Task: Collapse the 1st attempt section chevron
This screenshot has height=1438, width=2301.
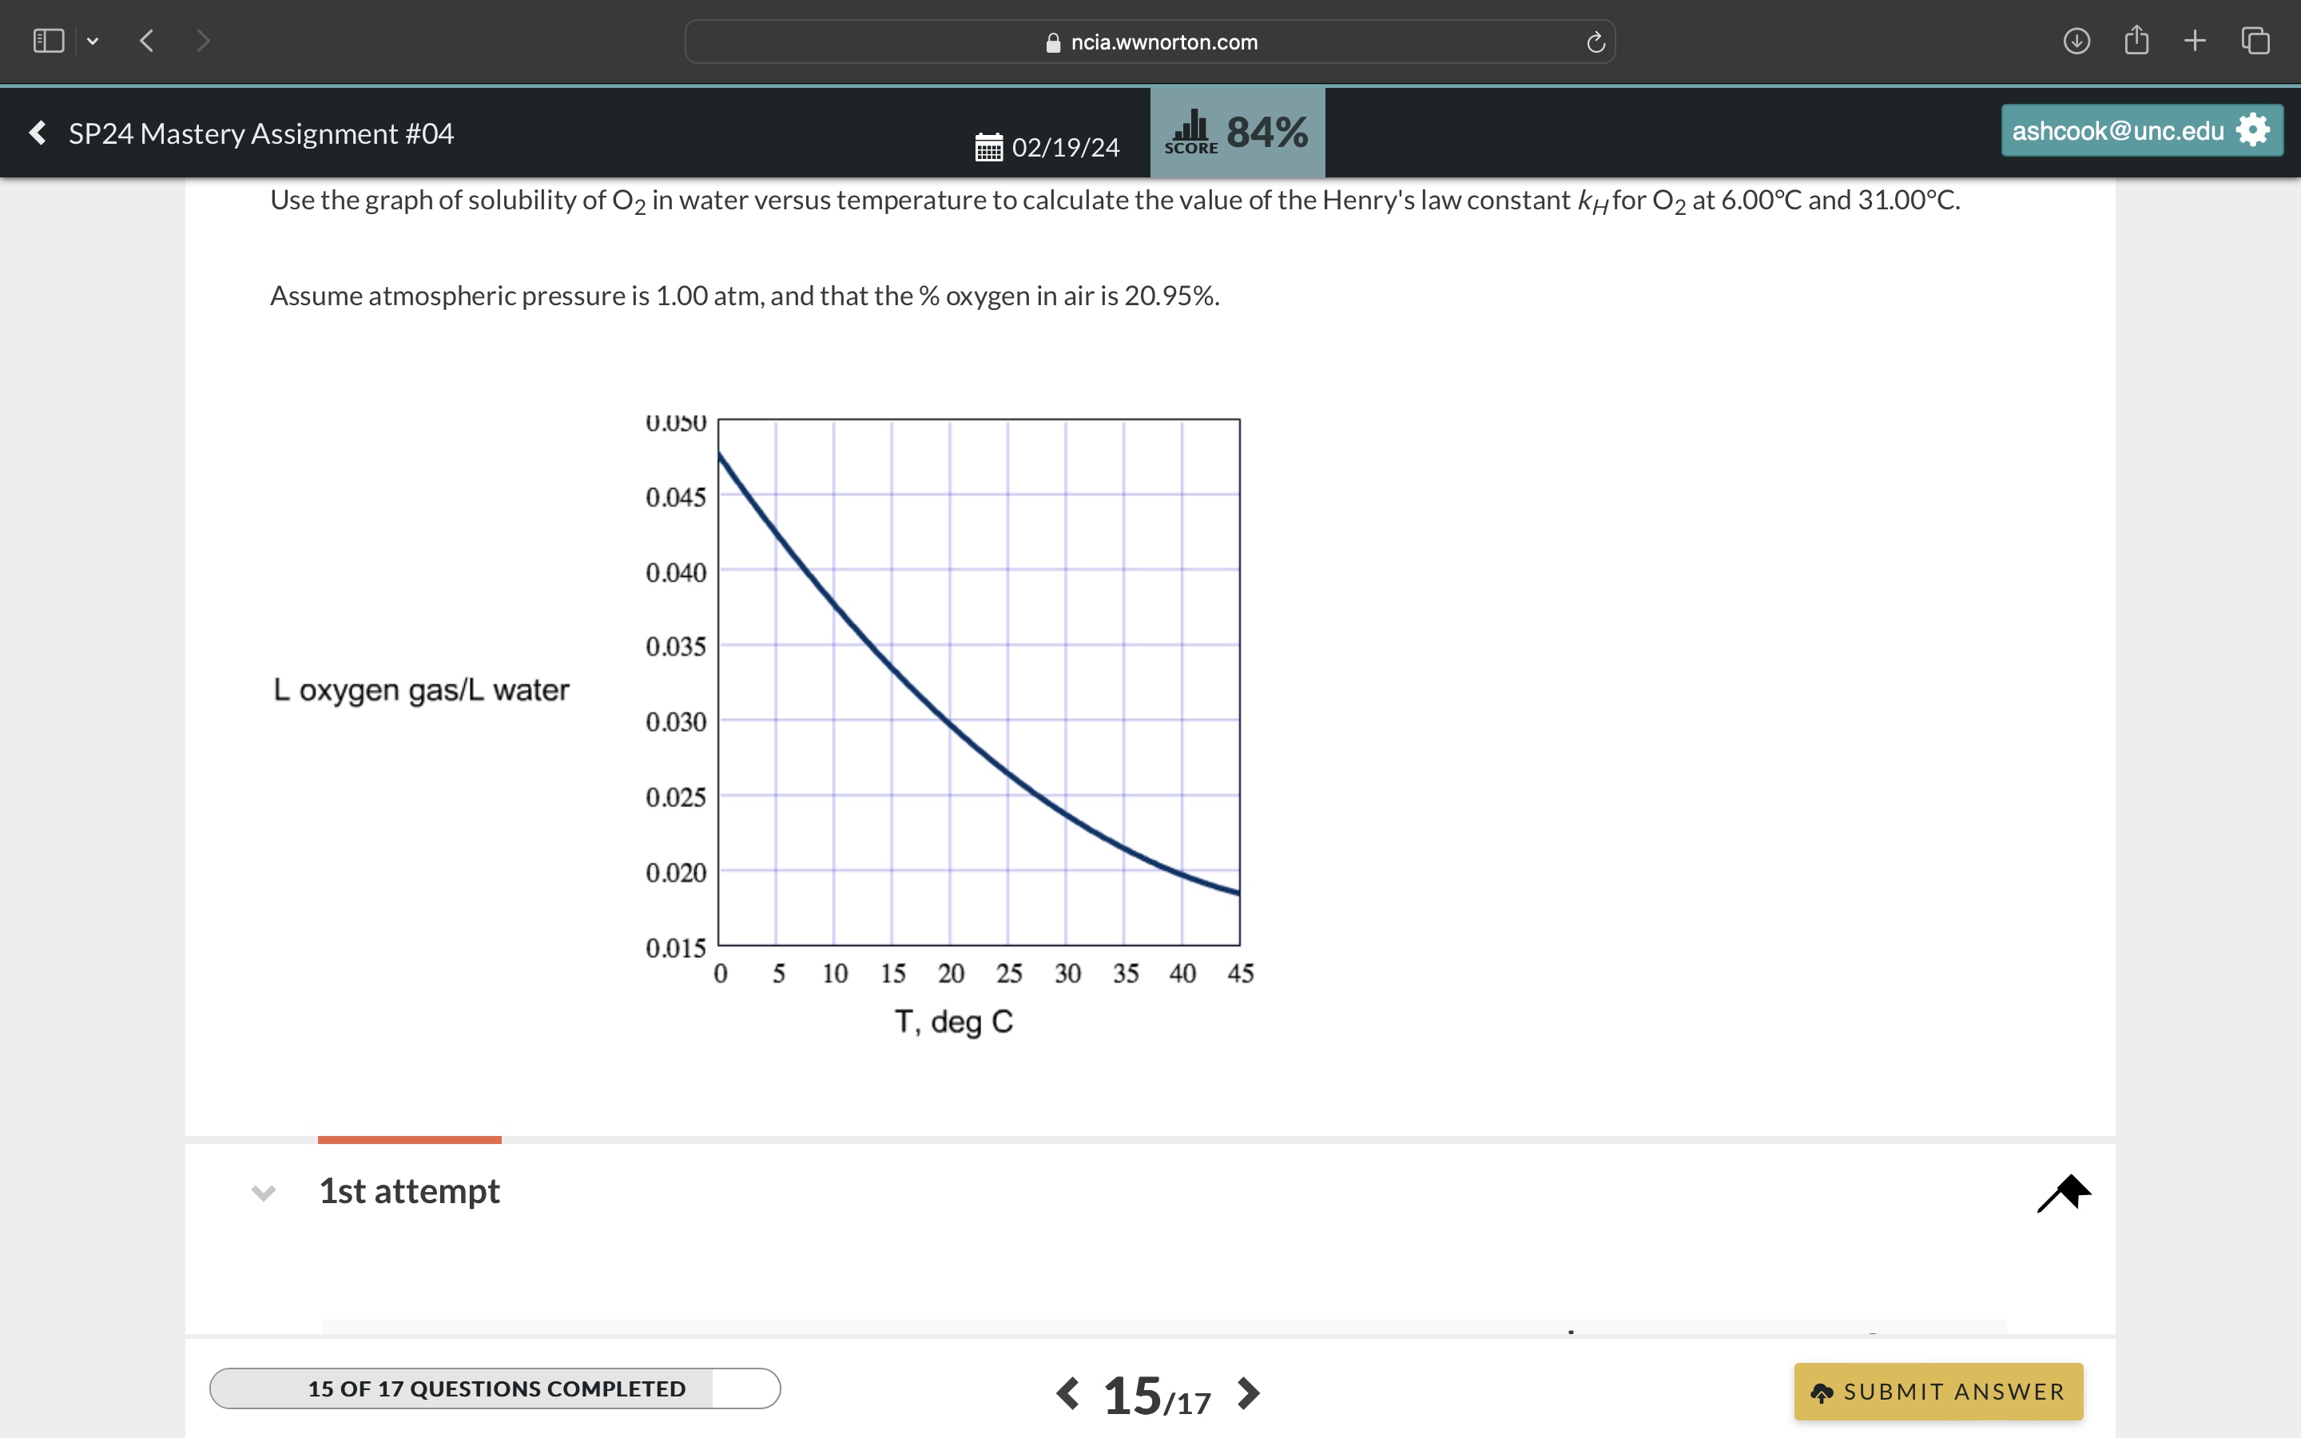Action: coord(264,1194)
